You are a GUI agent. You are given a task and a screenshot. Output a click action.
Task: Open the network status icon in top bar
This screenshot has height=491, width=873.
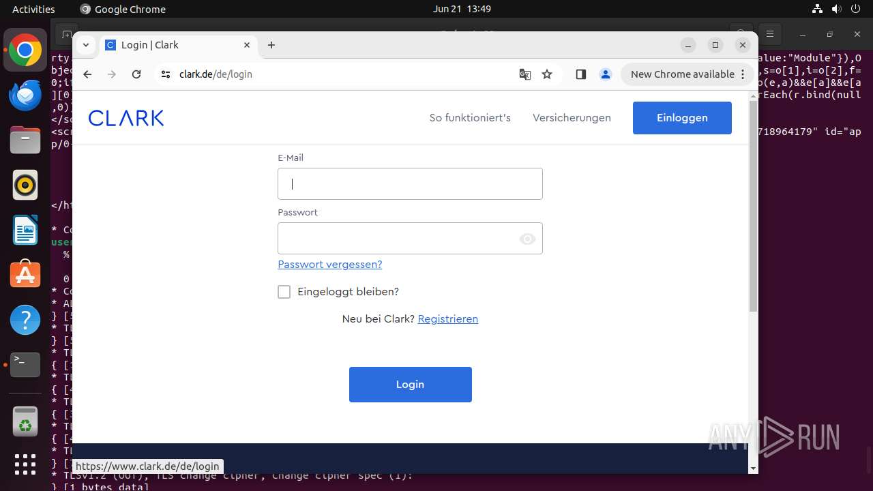817,9
